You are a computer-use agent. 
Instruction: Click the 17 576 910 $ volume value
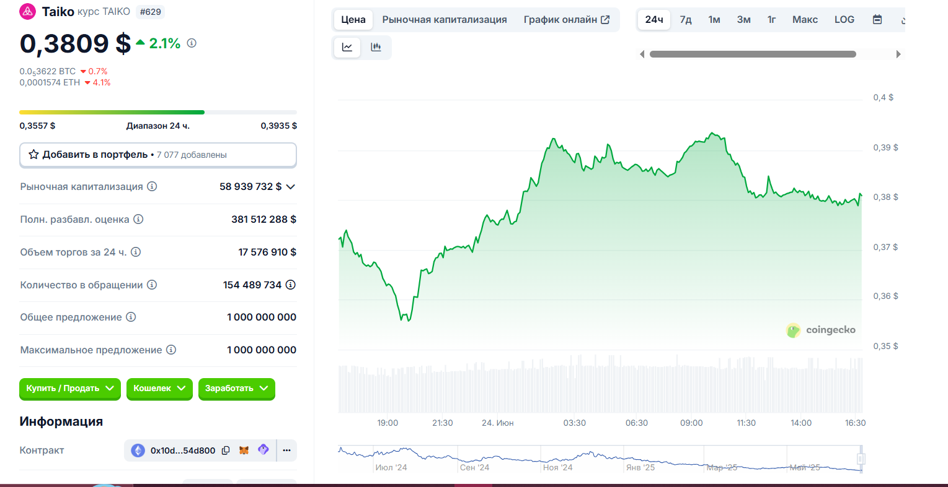point(267,252)
